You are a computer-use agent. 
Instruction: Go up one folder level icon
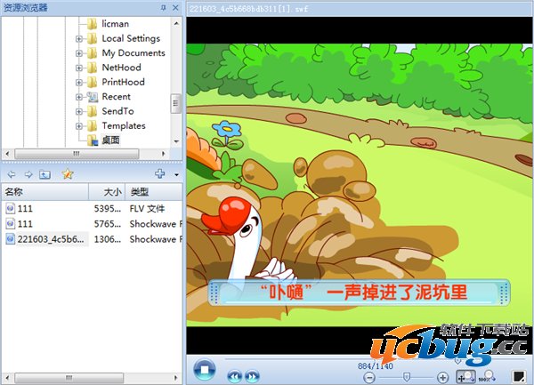click(44, 174)
